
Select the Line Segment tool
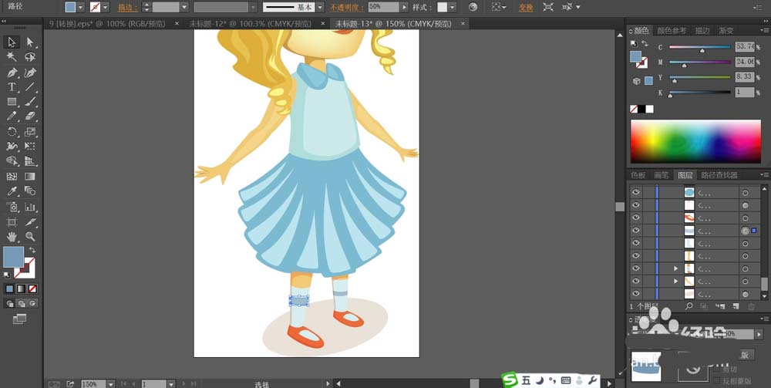[31, 87]
